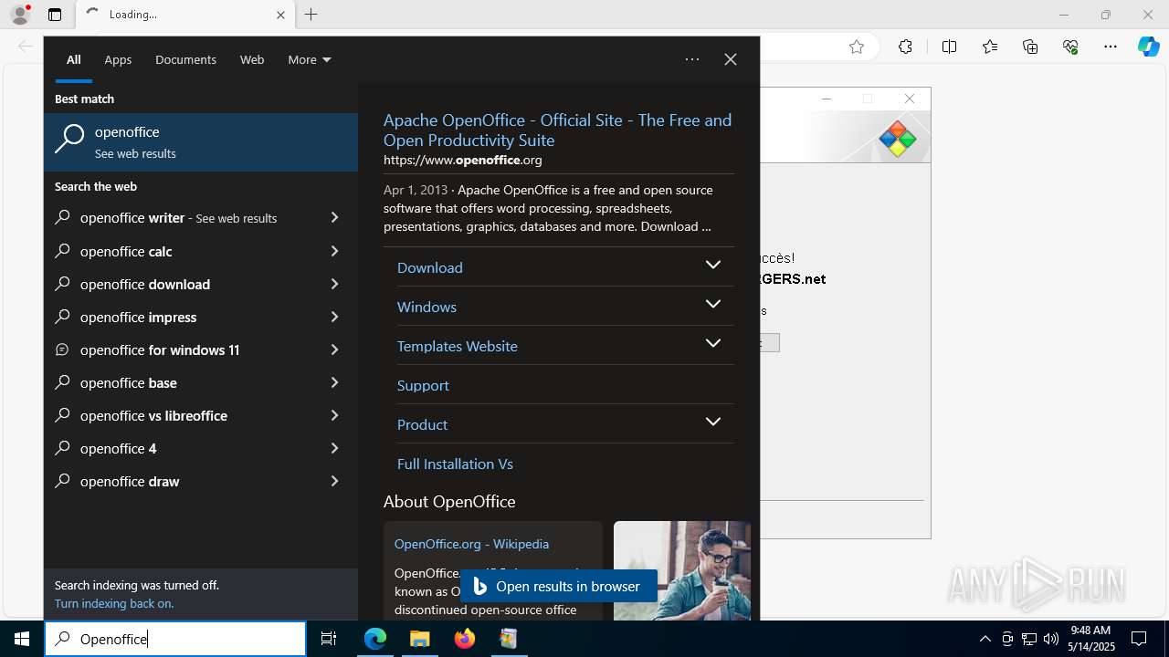Open Edge Settings and more menu
The width and height of the screenshot is (1169, 657).
tap(1111, 47)
